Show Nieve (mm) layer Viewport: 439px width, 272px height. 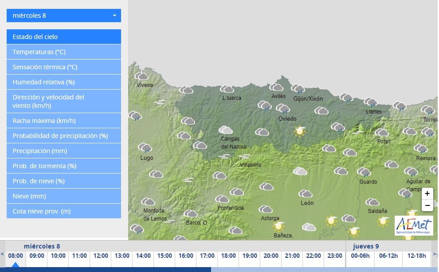click(x=64, y=196)
